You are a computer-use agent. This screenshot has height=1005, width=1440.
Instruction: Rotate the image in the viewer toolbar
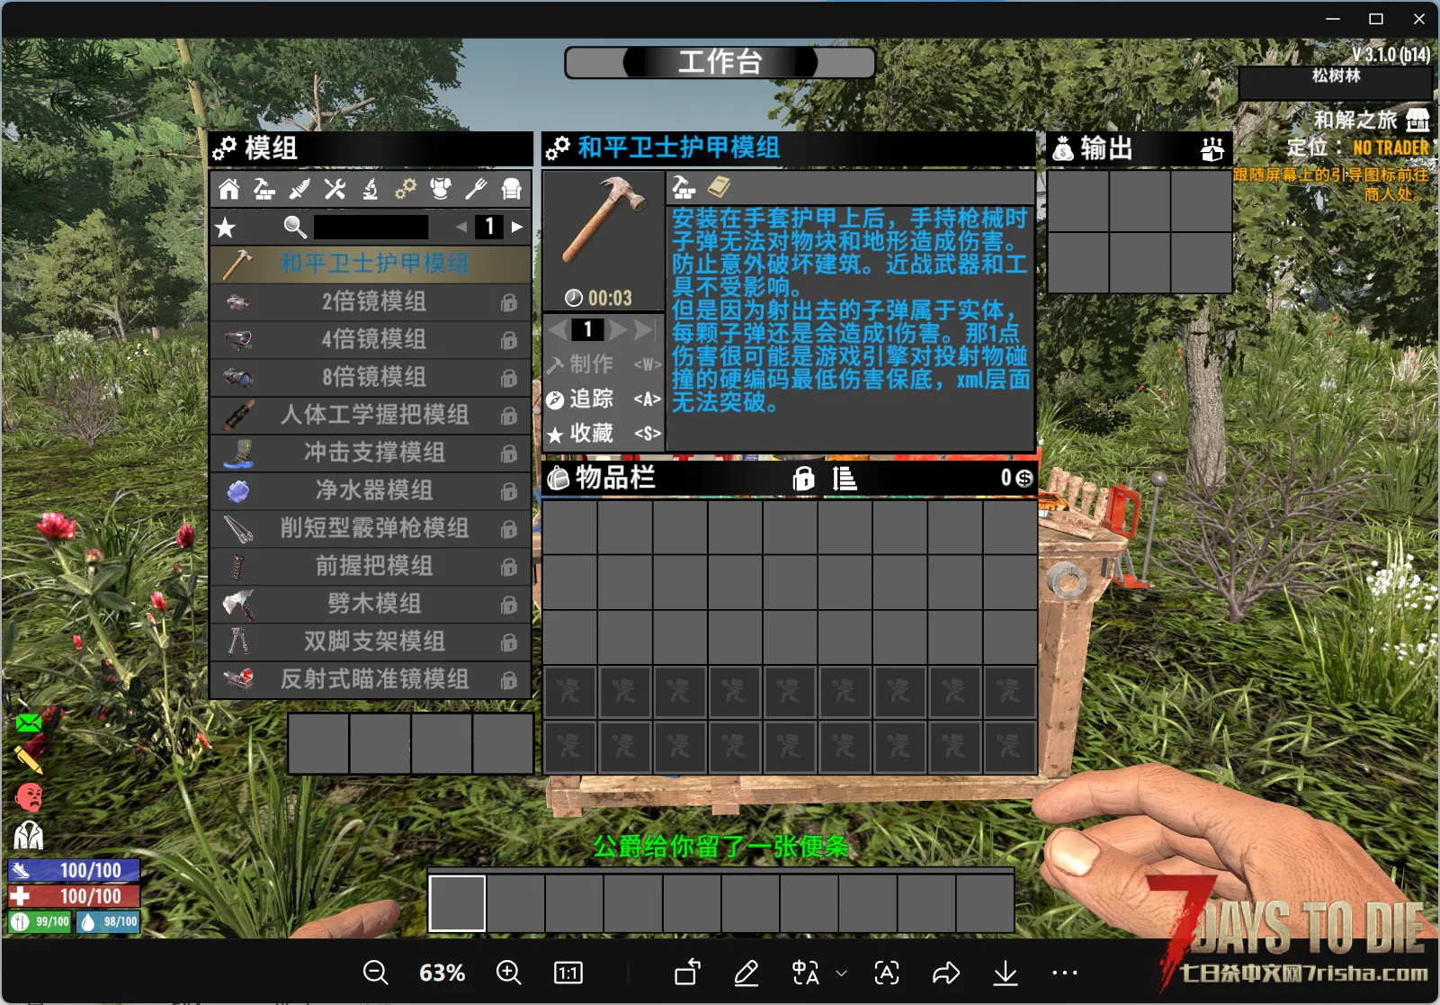(688, 973)
